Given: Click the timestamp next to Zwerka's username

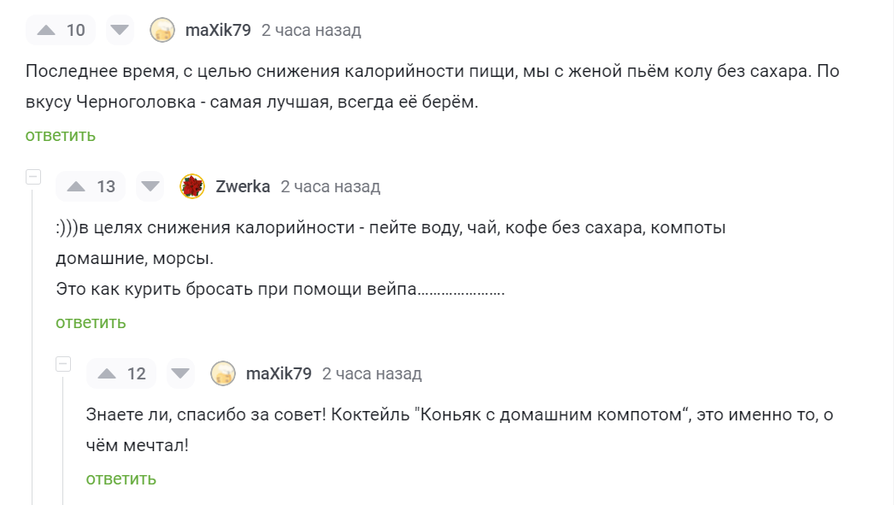Looking at the screenshot, I should [330, 185].
